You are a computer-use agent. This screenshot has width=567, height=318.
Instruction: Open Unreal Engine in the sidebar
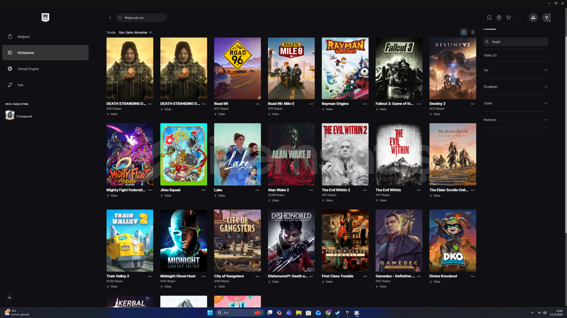pyautogui.click(x=28, y=69)
